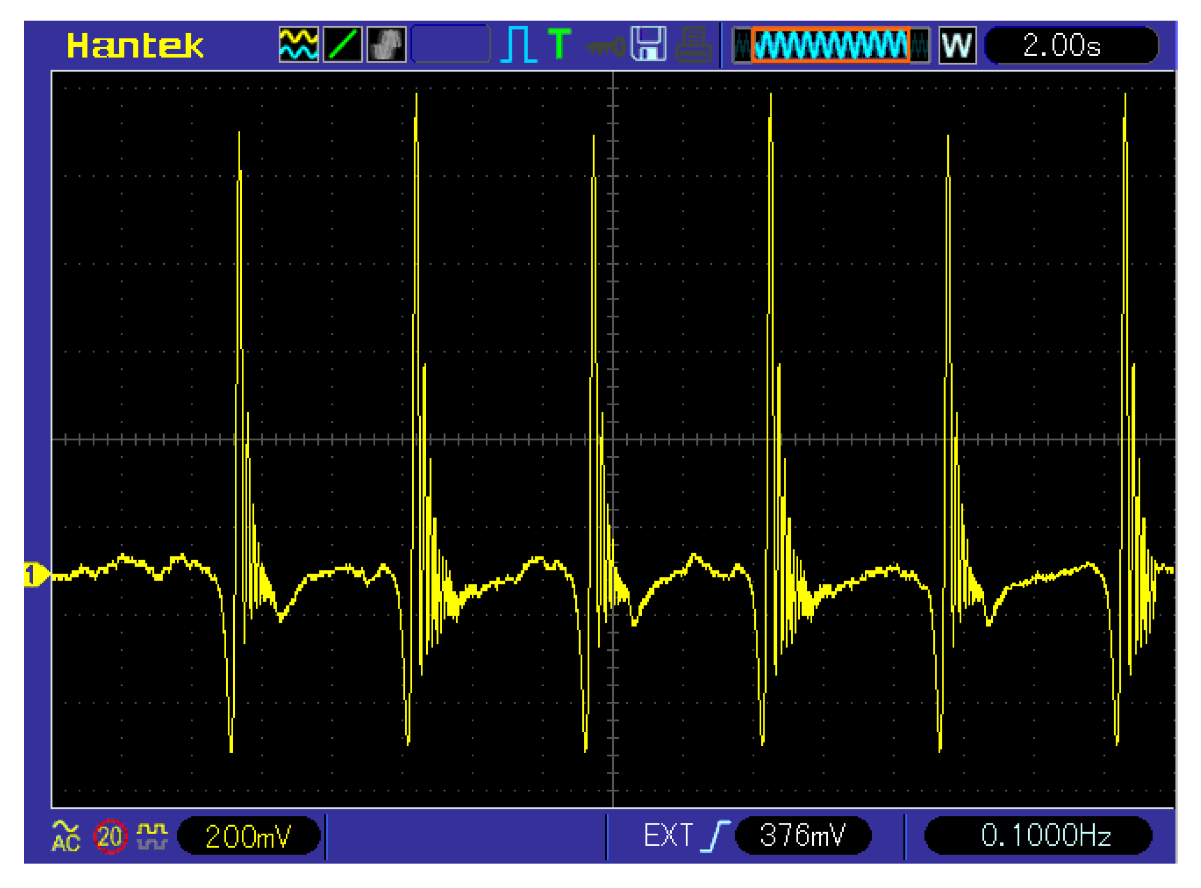Viewport: 1201px width, 888px height.
Task: Click the dimmed printer icon
Action: pyautogui.click(x=694, y=43)
